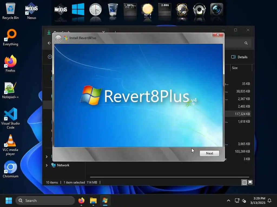This screenshot has height=207, width=277.
Task: Expand the Network tree item
Action: coord(47,165)
